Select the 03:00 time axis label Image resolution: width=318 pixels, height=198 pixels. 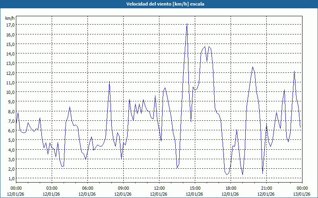(52, 188)
